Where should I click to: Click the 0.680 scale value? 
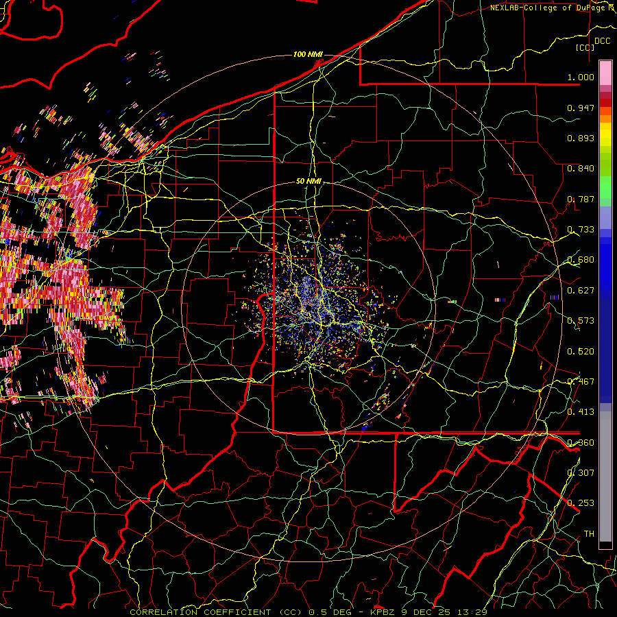[x=581, y=260]
